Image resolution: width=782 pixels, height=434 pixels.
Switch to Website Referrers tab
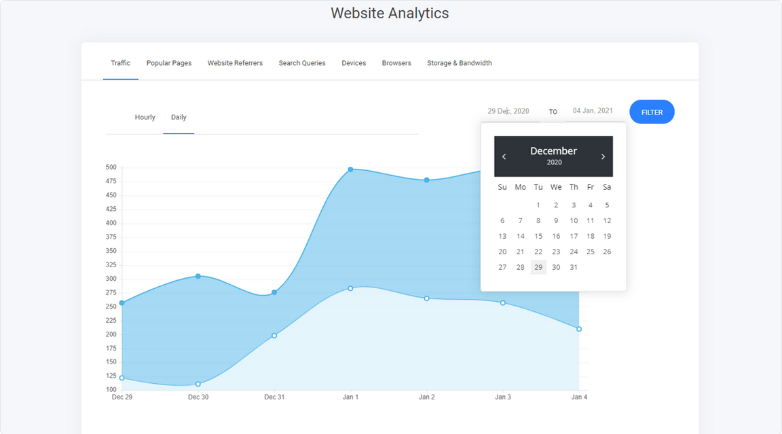point(235,63)
